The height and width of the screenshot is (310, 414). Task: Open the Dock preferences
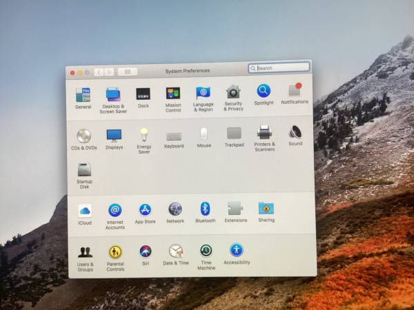click(143, 94)
